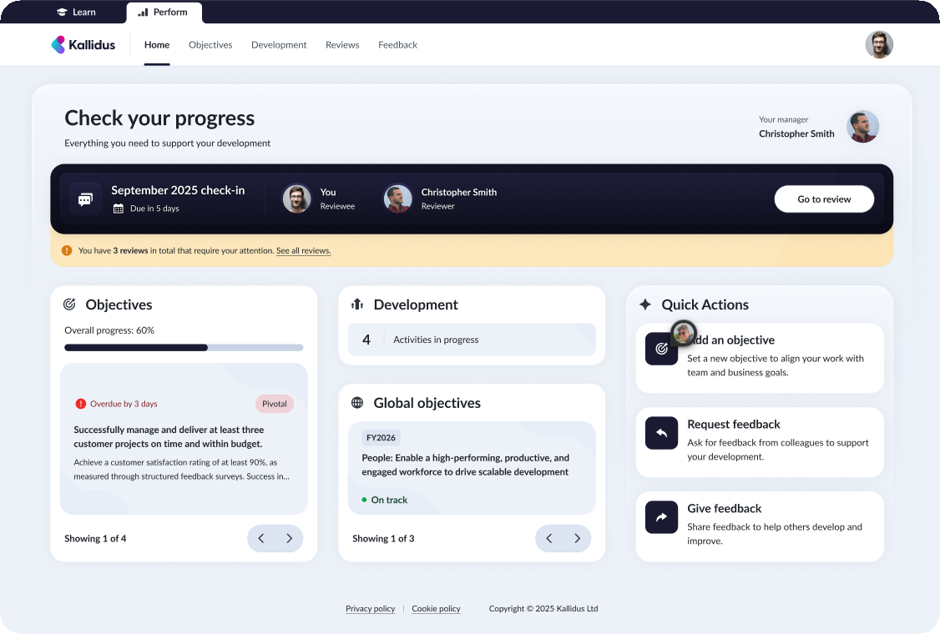Show next objective in Objectives card
This screenshot has width=940, height=634.
[x=290, y=538]
